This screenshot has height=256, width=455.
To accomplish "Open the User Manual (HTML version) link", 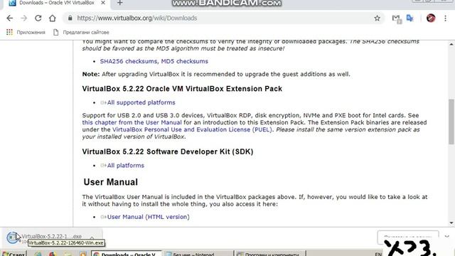I will click(x=148, y=217).
